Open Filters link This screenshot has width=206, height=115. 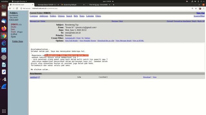98,16
